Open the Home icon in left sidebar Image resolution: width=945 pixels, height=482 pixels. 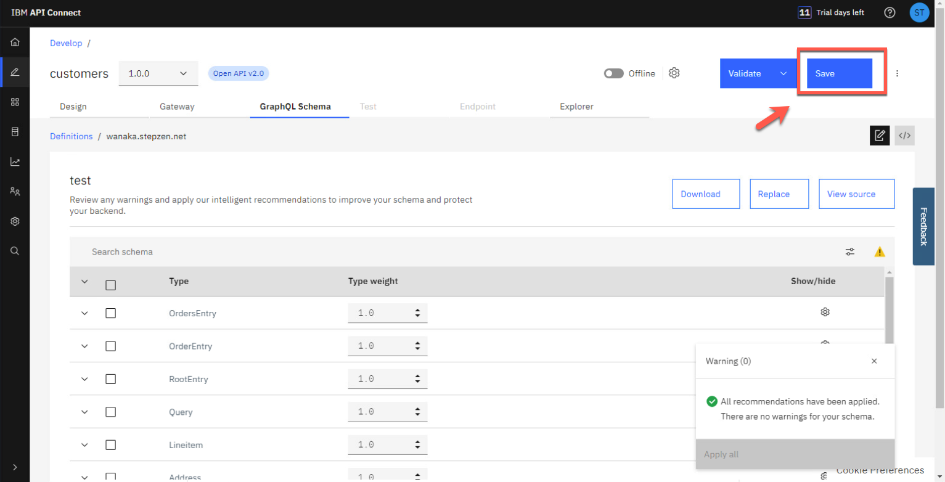[x=15, y=43]
